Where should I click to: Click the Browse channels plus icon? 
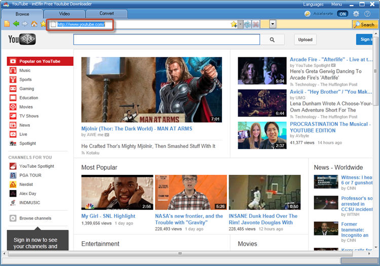click(x=13, y=218)
